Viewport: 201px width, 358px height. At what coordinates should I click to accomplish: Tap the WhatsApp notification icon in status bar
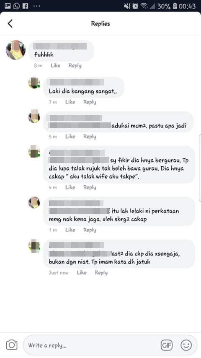tap(16, 6)
